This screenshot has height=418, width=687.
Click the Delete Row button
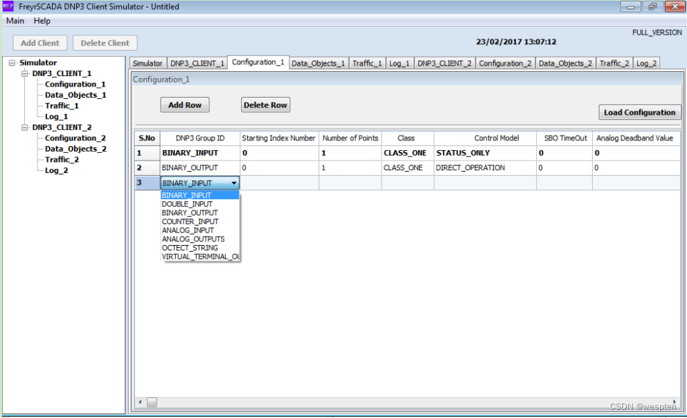265,105
